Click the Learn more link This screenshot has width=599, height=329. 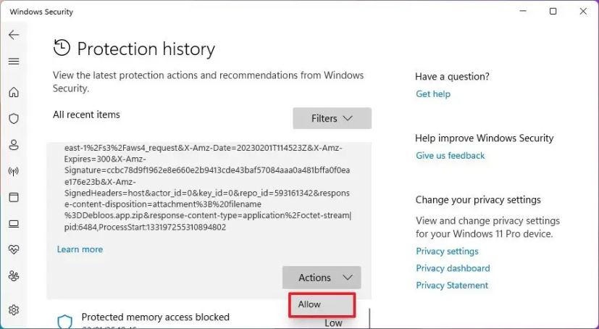click(x=80, y=249)
